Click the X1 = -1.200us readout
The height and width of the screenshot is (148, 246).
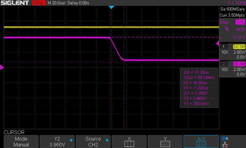pyautogui.click(x=196, y=88)
